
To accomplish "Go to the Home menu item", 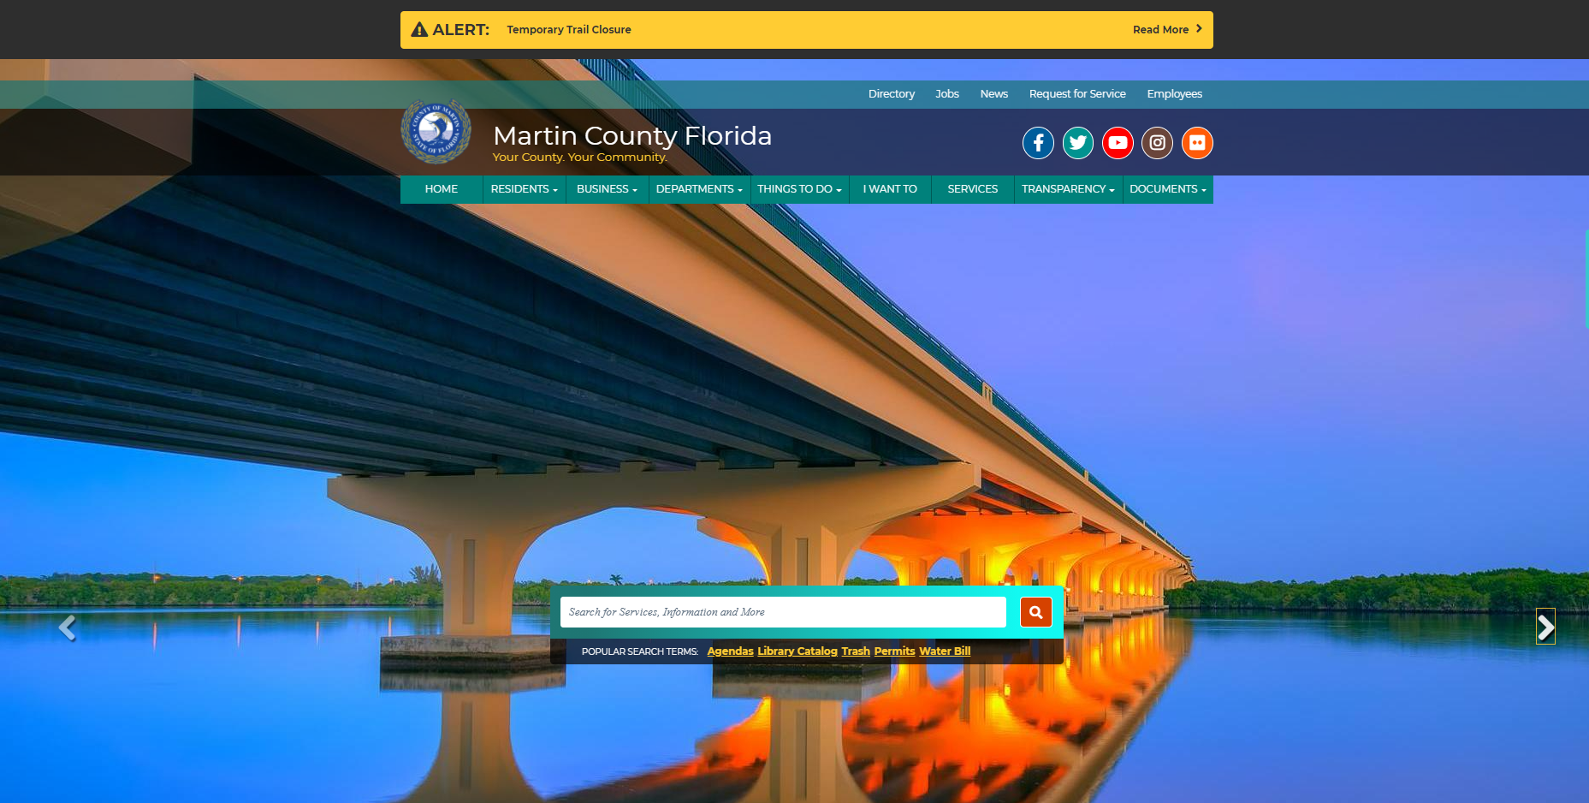I will [442, 189].
